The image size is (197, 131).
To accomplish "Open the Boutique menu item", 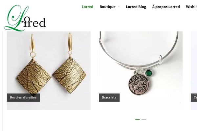I will pyautogui.click(x=107, y=7).
